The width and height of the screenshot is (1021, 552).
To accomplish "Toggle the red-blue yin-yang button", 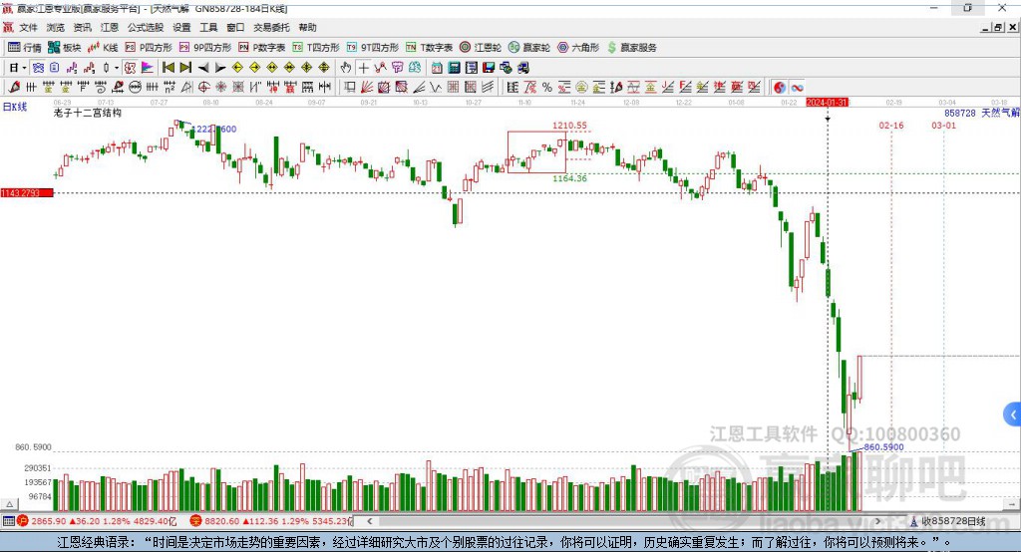I will (780, 88).
